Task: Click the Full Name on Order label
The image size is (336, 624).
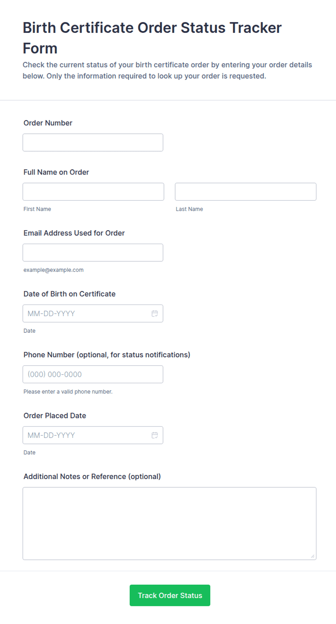Action: coord(56,172)
